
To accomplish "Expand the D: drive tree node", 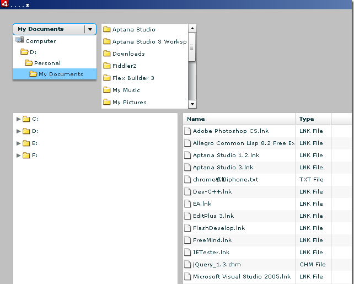I will coord(19,131).
